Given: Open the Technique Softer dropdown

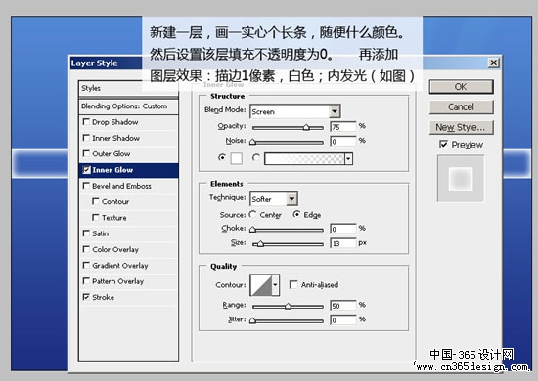Looking at the screenshot, I should click(x=274, y=199).
